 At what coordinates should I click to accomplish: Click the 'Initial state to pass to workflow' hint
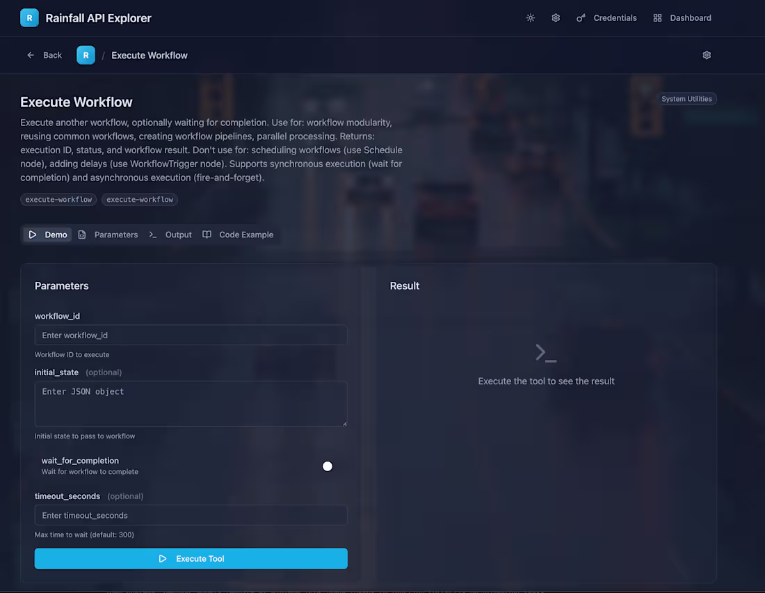[84, 436]
